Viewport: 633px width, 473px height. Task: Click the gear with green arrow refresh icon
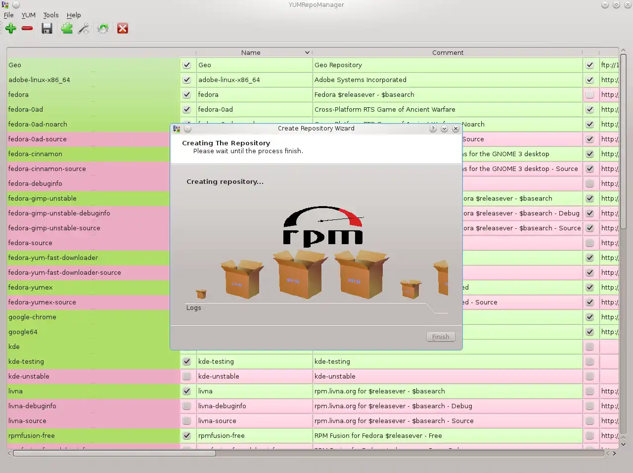tap(103, 29)
